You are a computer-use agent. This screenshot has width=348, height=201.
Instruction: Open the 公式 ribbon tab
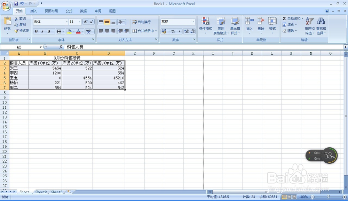click(x=69, y=11)
